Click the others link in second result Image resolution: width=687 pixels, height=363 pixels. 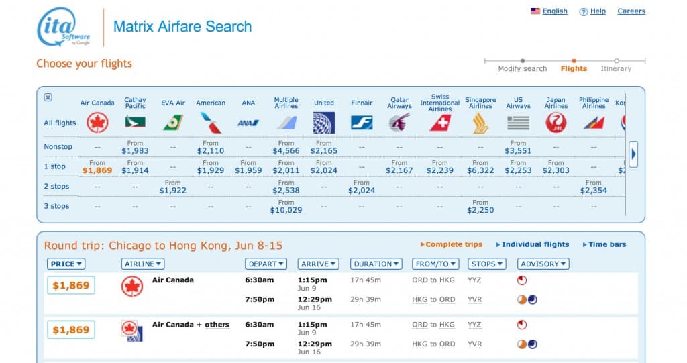click(x=217, y=325)
